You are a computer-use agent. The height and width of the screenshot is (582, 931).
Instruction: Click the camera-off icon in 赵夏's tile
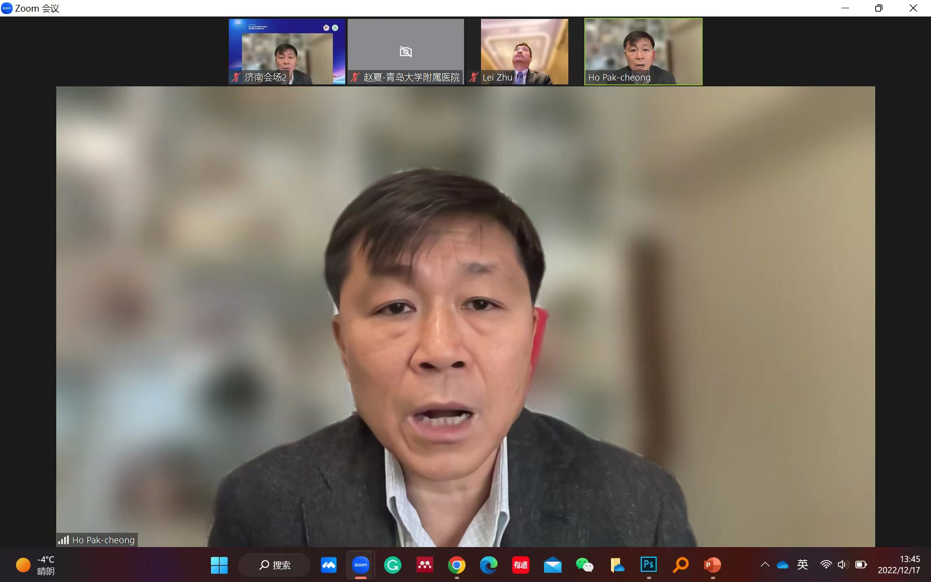pyautogui.click(x=406, y=51)
